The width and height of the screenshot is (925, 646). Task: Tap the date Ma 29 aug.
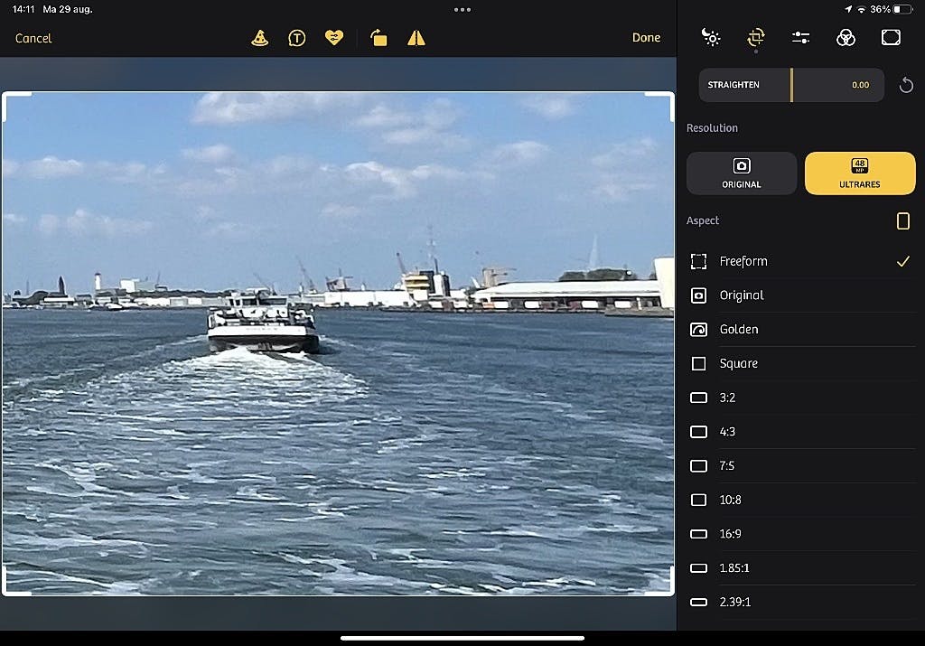tap(67, 9)
